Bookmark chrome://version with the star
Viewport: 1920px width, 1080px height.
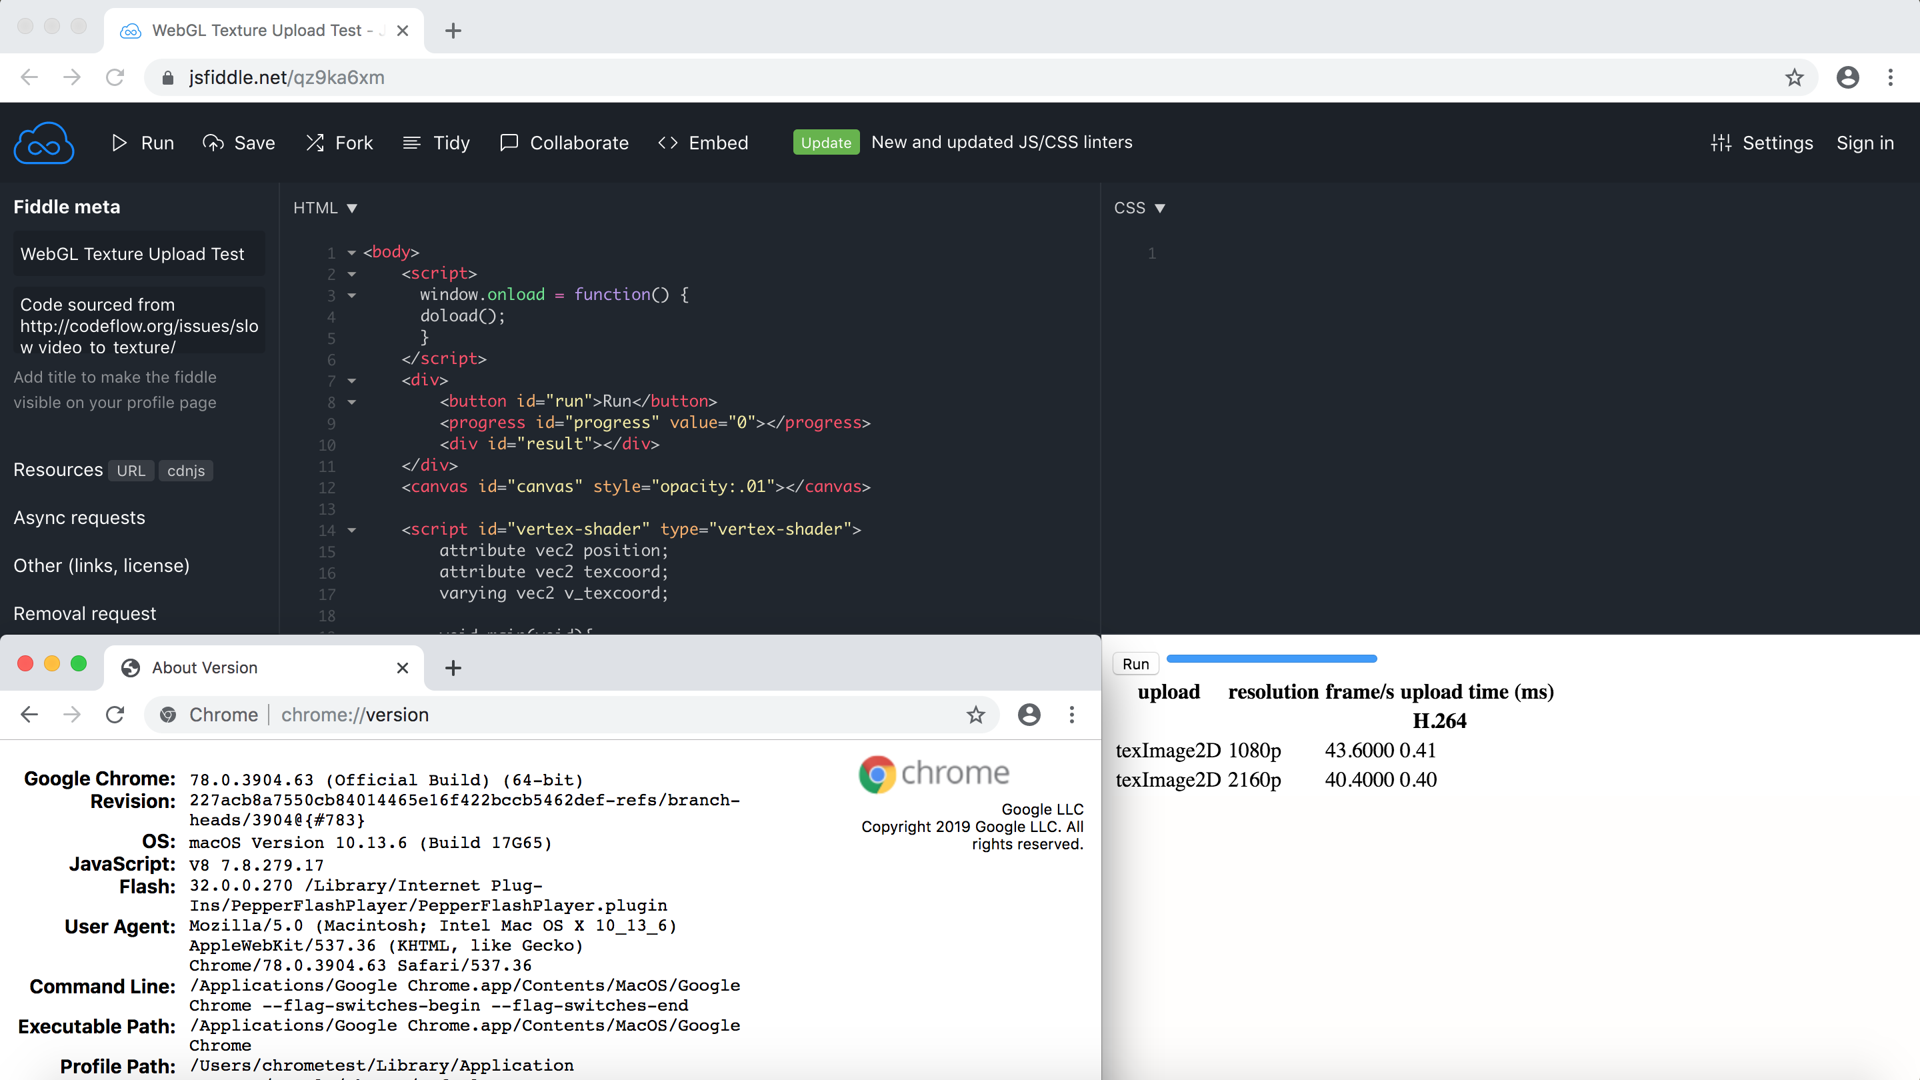pyautogui.click(x=975, y=715)
